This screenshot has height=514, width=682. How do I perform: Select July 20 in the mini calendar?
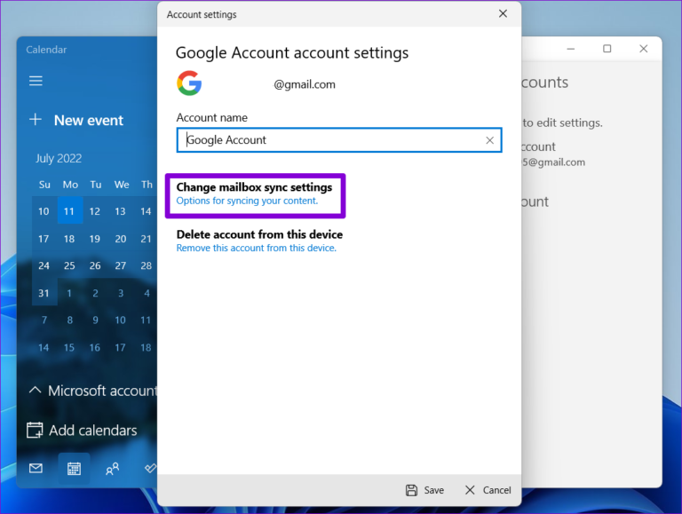tap(121, 239)
